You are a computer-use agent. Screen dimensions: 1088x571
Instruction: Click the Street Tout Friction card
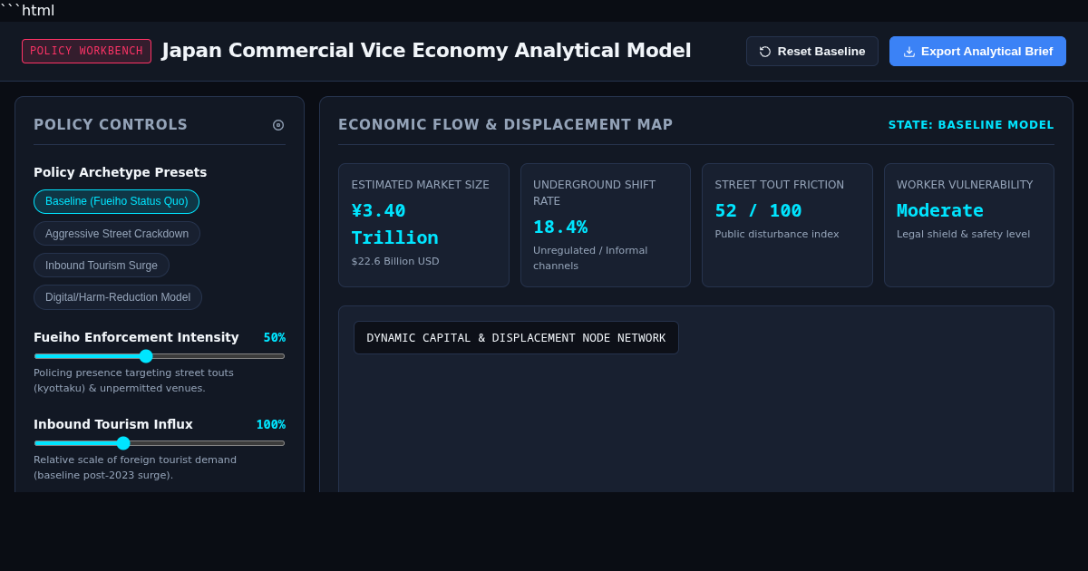point(787,225)
